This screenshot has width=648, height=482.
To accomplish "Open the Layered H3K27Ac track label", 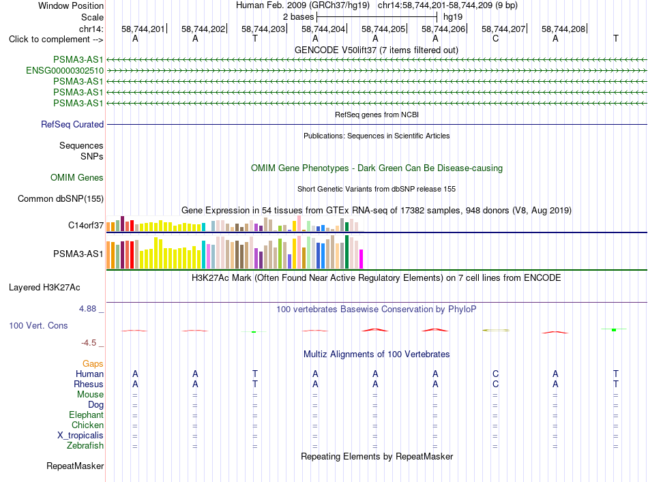I will pos(44,288).
